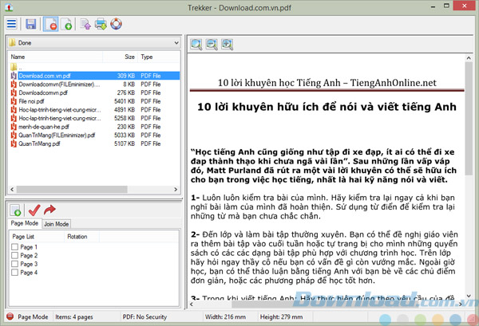Open help via lifebuoy icon
This screenshot has height=326, width=479.
117,23
